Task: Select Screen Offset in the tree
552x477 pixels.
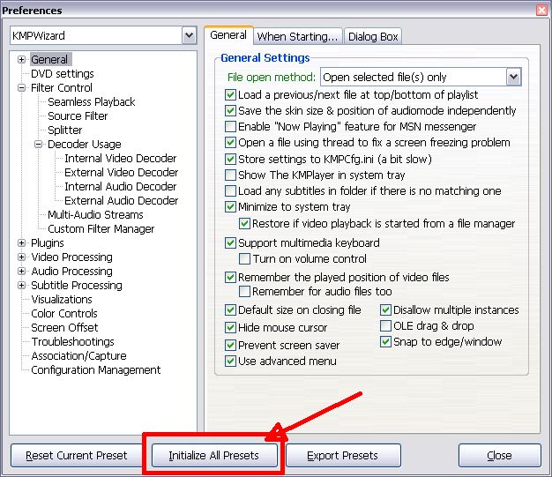Action: tap(64, 327)
